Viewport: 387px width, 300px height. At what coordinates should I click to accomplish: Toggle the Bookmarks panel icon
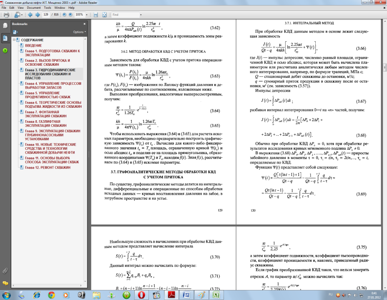click(x=5, y=38)
